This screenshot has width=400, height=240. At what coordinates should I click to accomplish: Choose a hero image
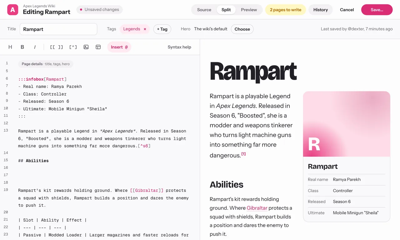tap(242, 29)
